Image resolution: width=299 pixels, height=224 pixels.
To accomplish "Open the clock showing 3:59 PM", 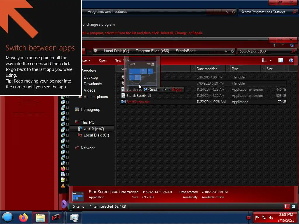I will coord(286,217).
